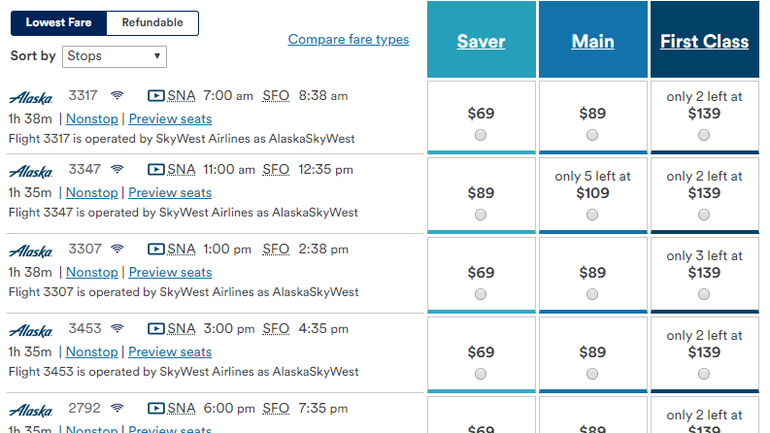
Task: Open the Saver fare column header
Action: coord(481,41)
